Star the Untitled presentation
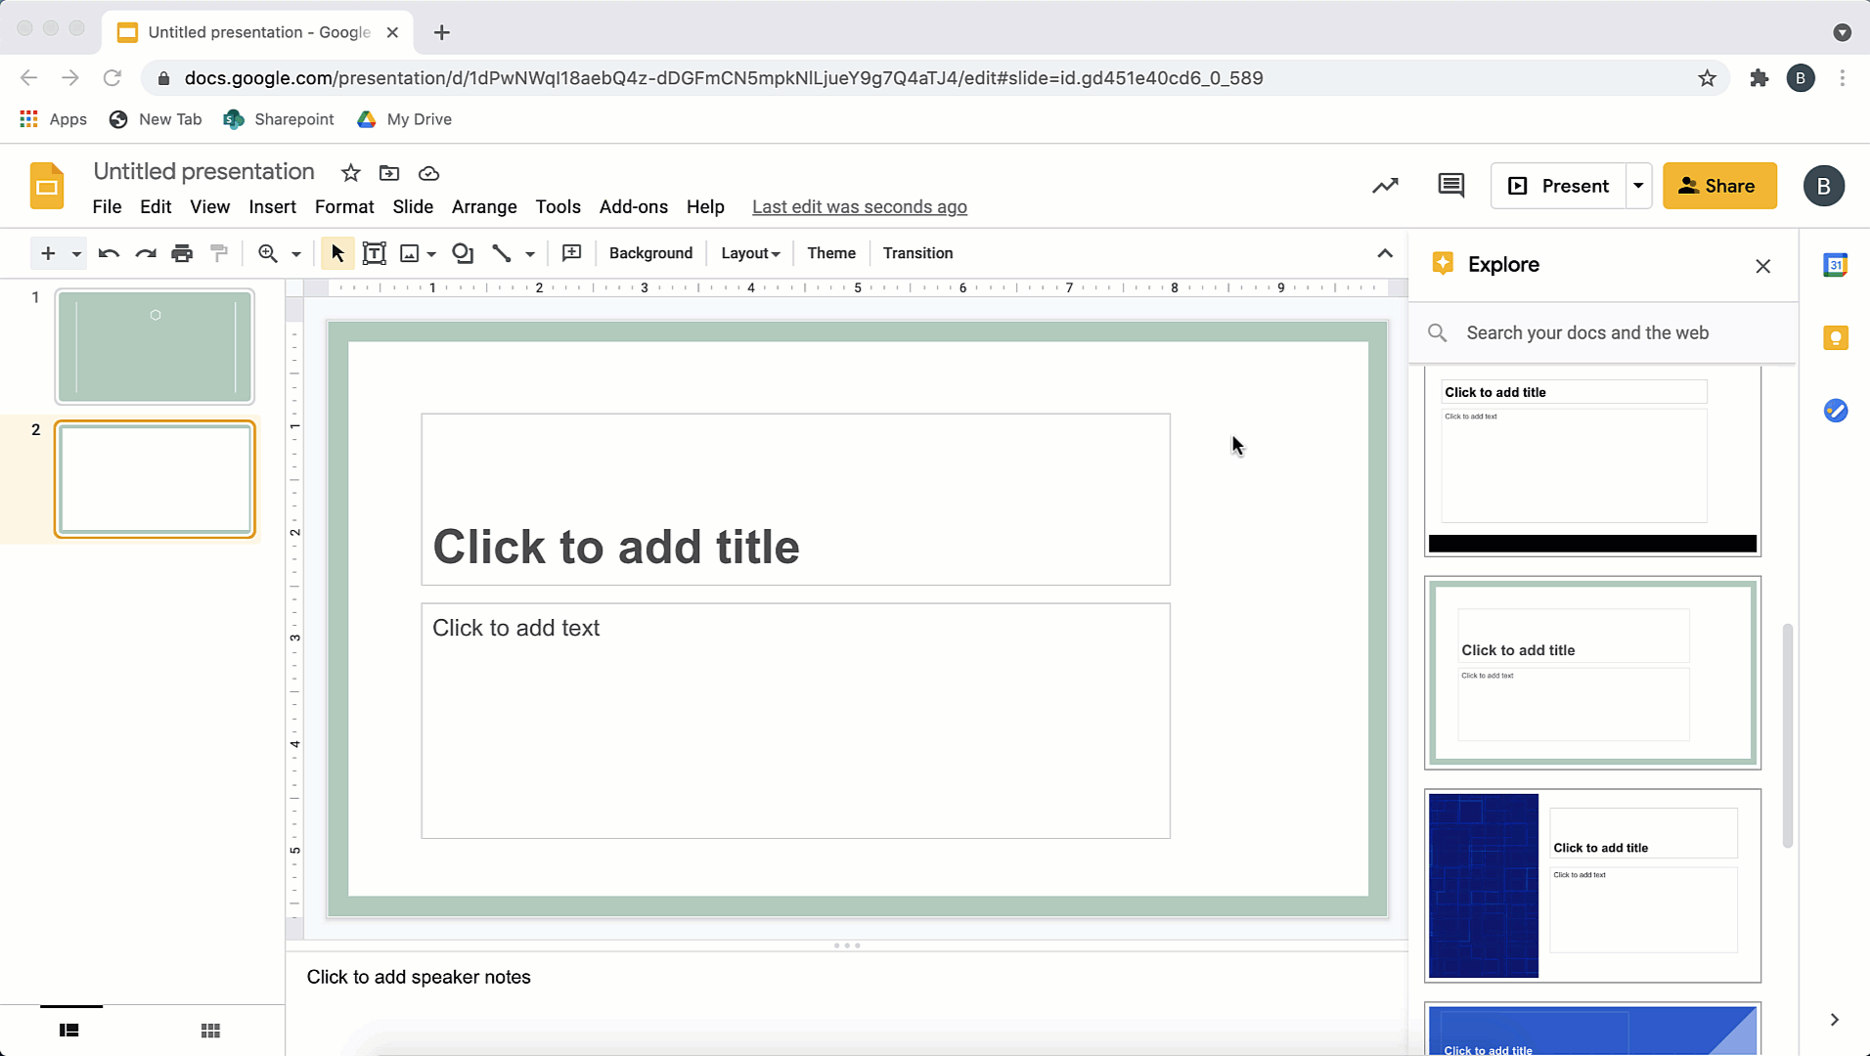This screenshot has width=1870, height=1056. pyautogui.click(x=350, y=173)
